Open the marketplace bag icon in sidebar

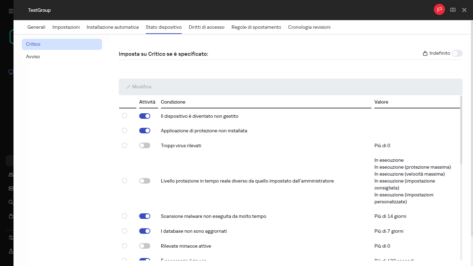[x=10, y=216]
